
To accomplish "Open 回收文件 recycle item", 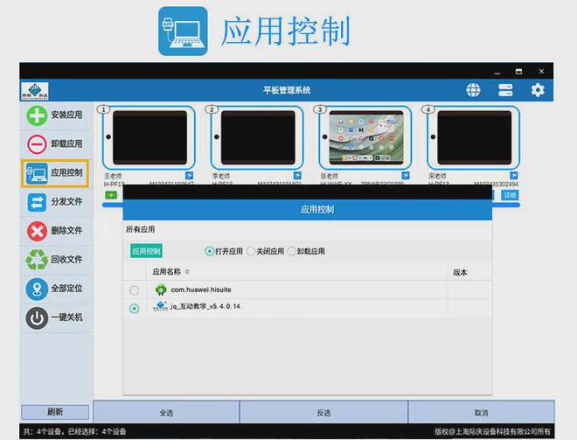I will coord(55,260).
